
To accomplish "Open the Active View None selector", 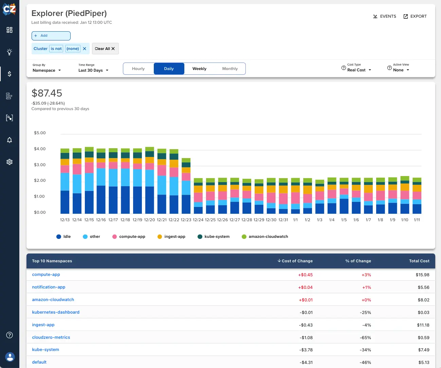I will (398, 70).
